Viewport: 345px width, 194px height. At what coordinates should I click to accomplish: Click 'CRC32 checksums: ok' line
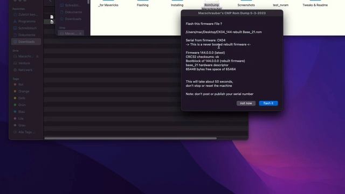(x=202, y=57)
